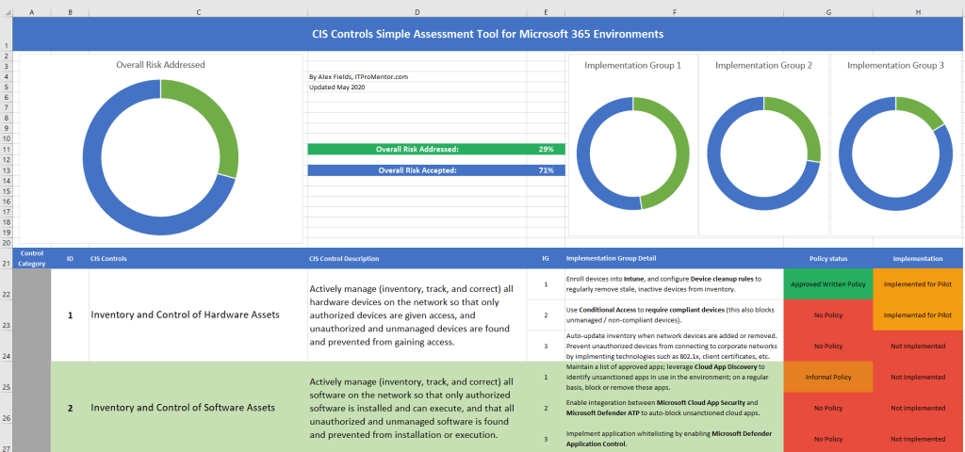The height and width of the screenshot is (452, 965).
Task: Select the Implementation Group 1 donut chart
Action: 632,144
